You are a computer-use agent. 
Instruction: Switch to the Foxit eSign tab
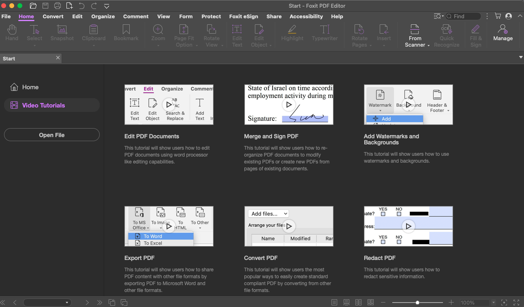coord(244,16)
